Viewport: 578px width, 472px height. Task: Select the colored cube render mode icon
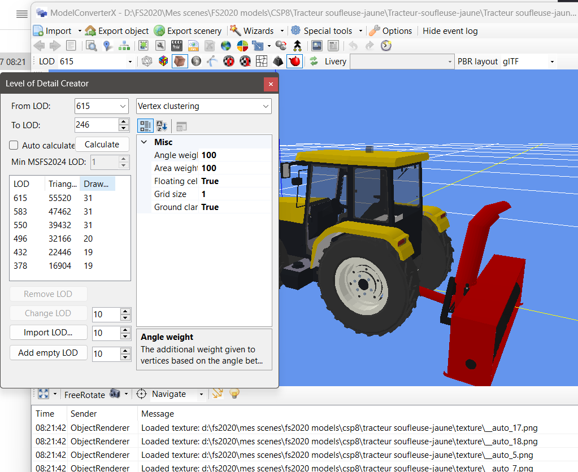[163, 62]
